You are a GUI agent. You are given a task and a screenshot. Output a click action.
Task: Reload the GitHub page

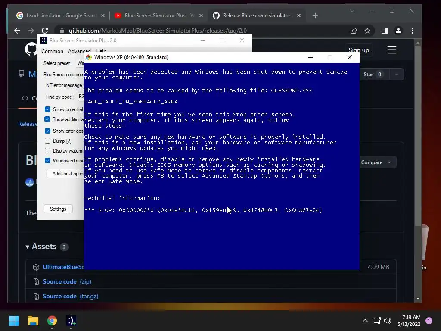click(x=45, y=31)
